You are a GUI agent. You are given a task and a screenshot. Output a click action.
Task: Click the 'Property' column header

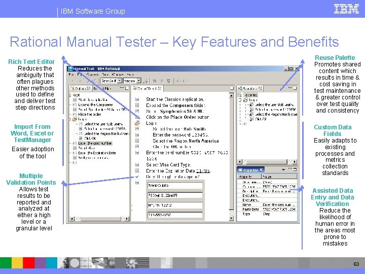pos(249,177)
